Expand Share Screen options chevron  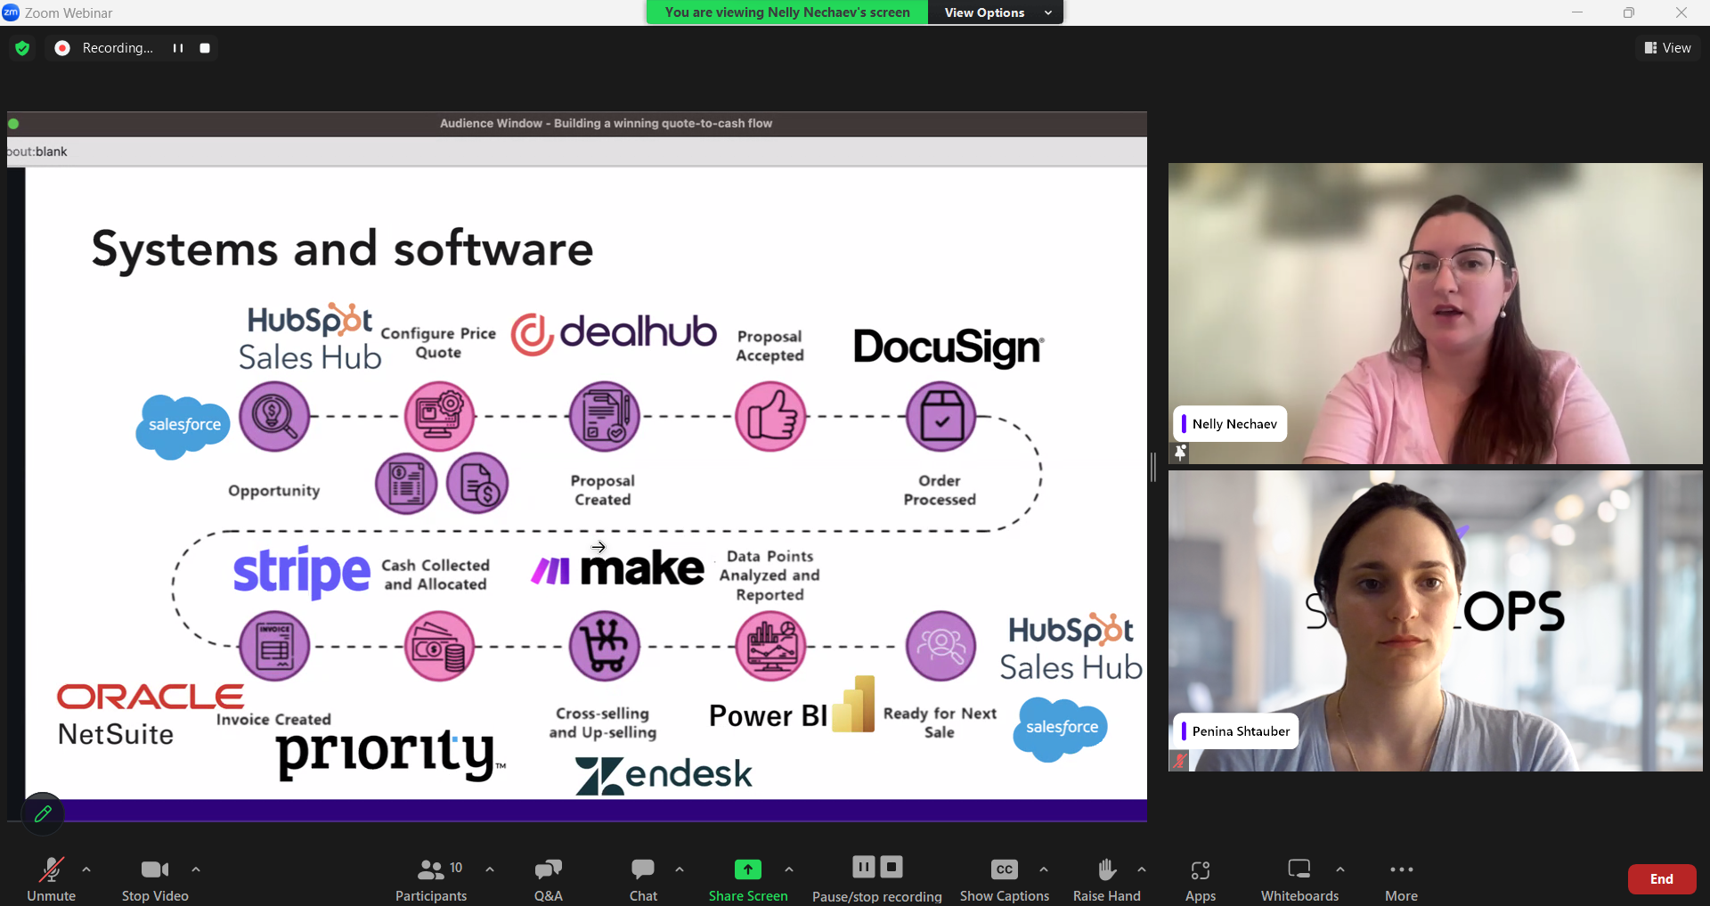789,869
